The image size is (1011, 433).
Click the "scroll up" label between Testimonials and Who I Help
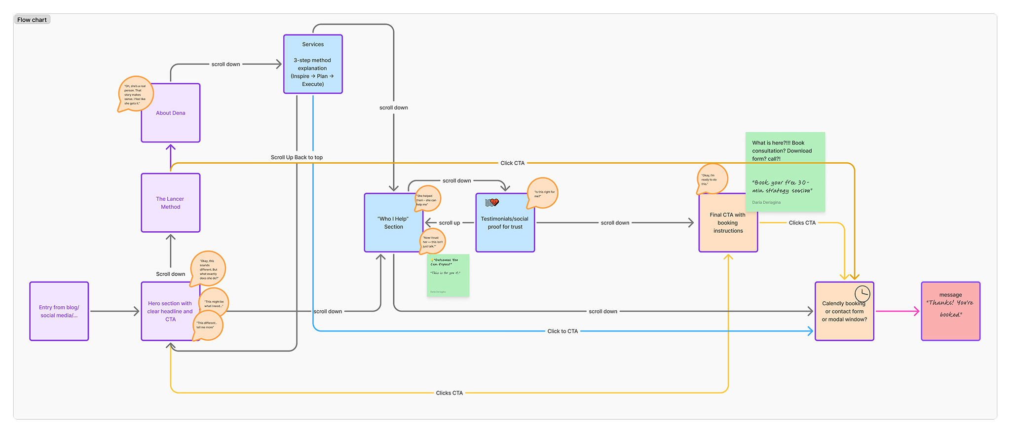(449, 223)
